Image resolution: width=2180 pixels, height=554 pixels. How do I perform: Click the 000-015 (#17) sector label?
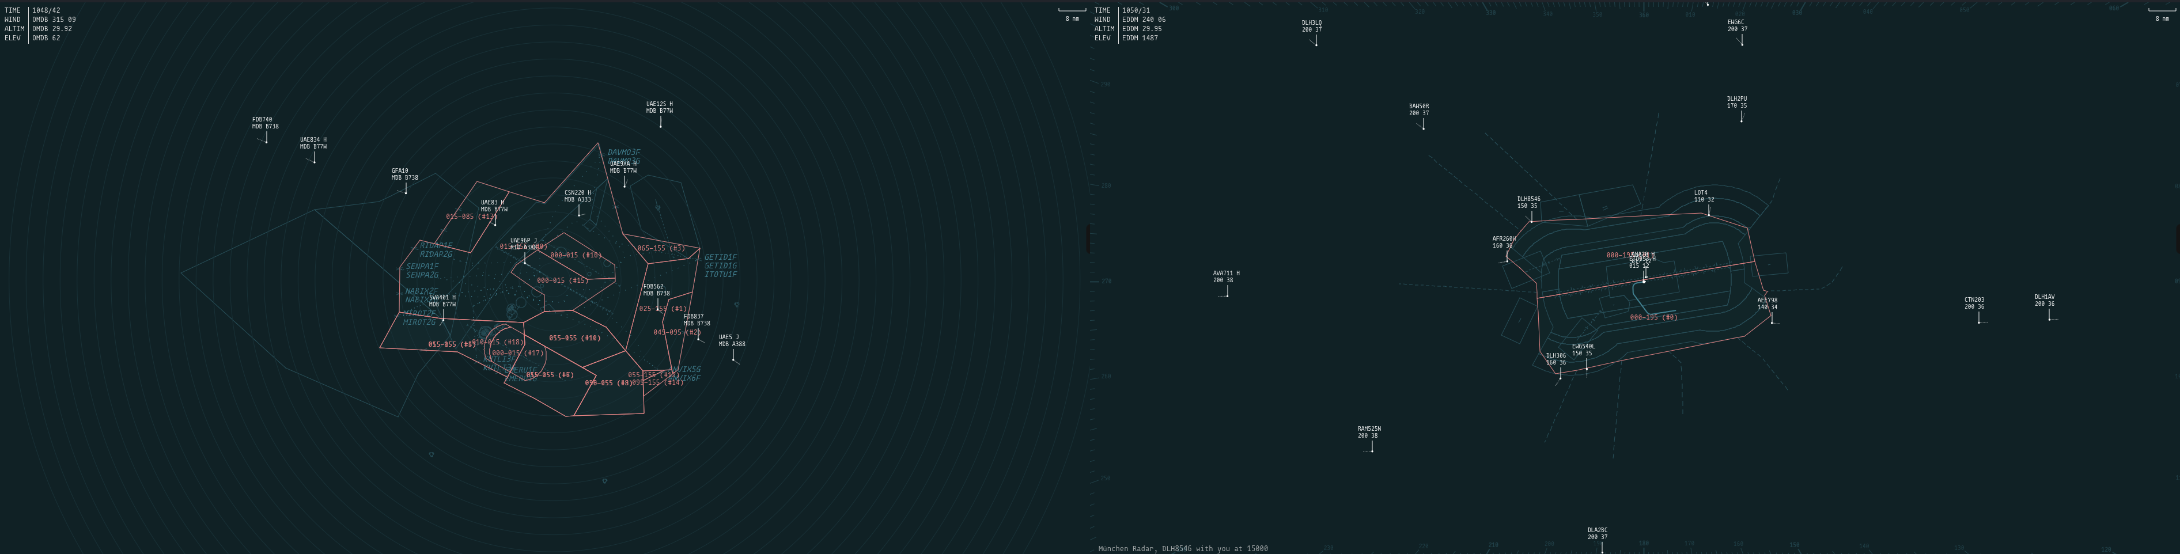tap(518, 354)
